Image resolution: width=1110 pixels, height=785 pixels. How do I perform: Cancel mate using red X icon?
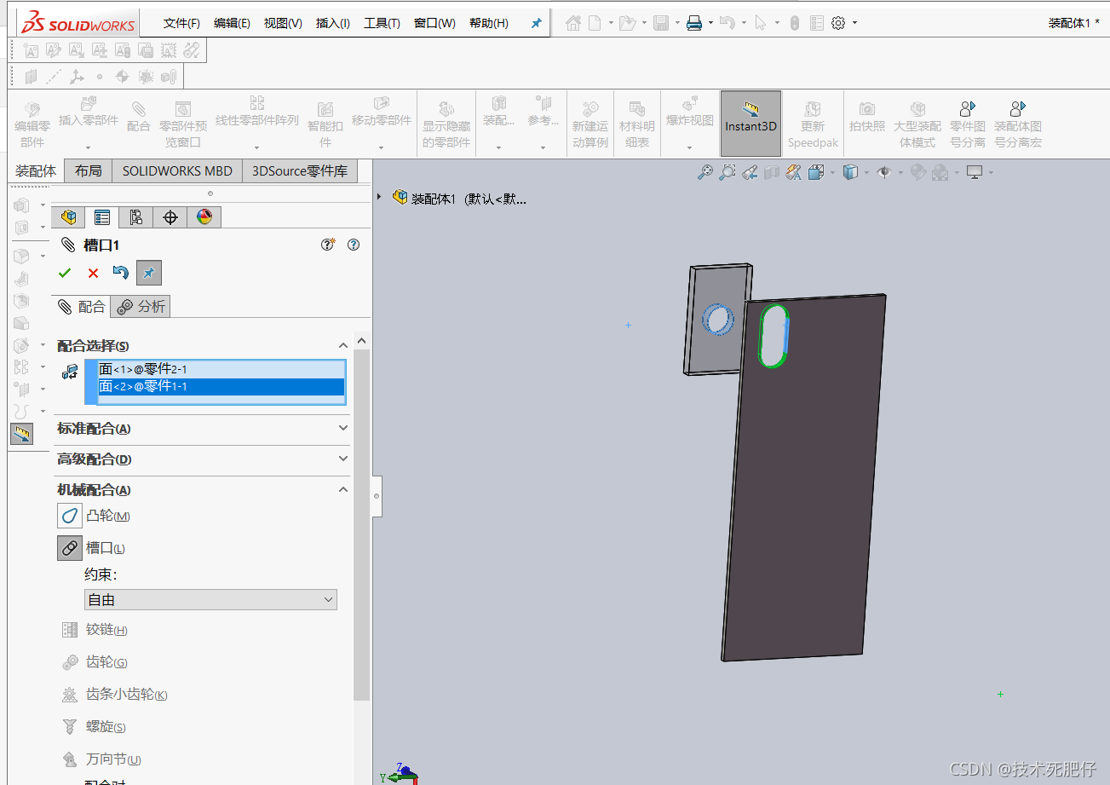pyautogui.click(x=93, y=273)
